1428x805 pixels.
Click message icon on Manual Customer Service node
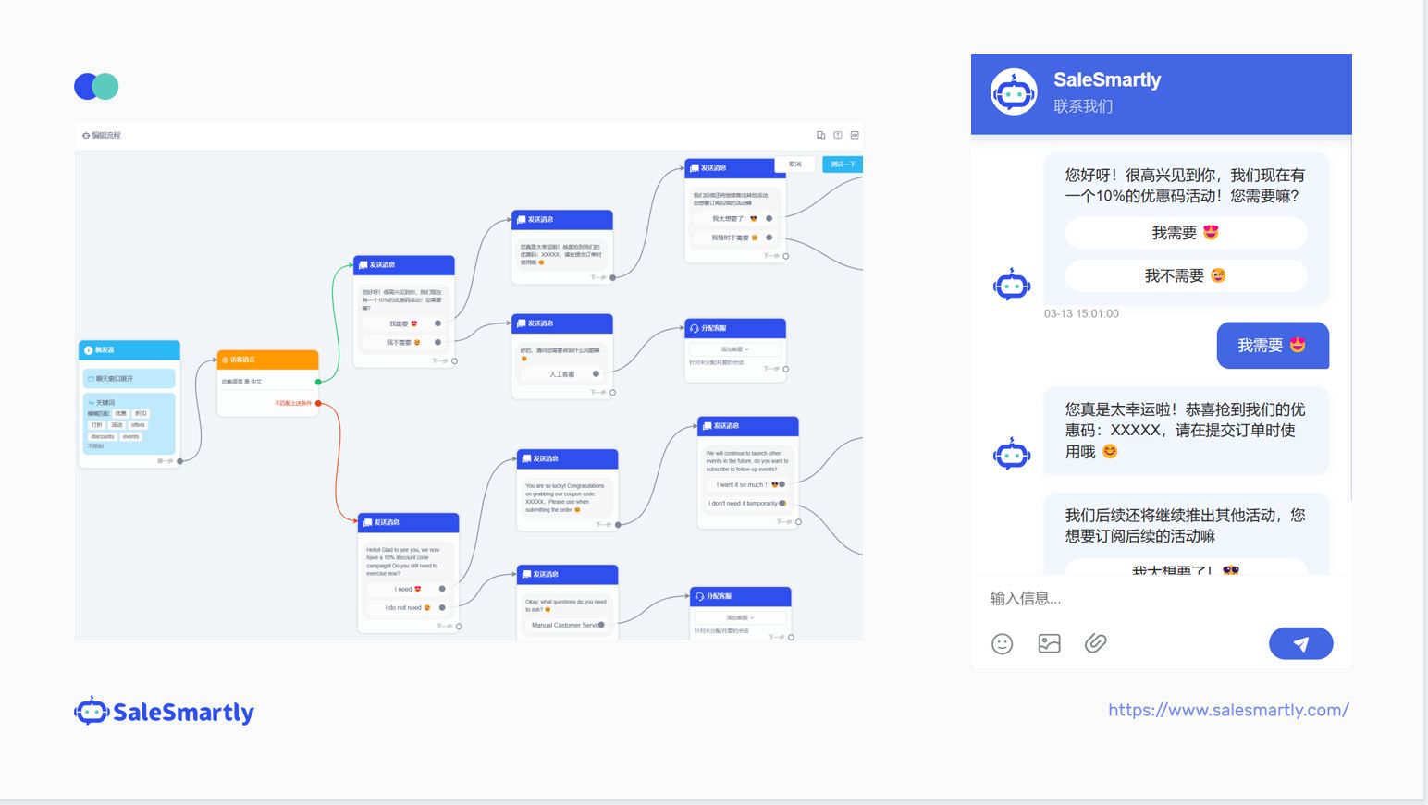(x=526, y=575)
